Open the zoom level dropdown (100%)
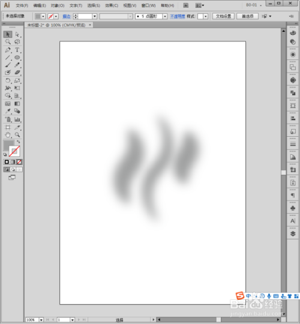This screenshot has width=300, height=324. 41,320
